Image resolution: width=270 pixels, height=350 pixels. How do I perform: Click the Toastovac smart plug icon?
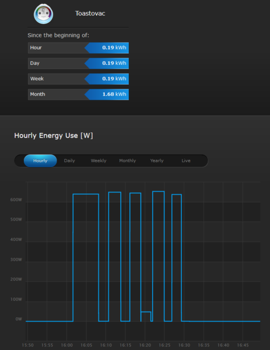(x=43, y=14)
